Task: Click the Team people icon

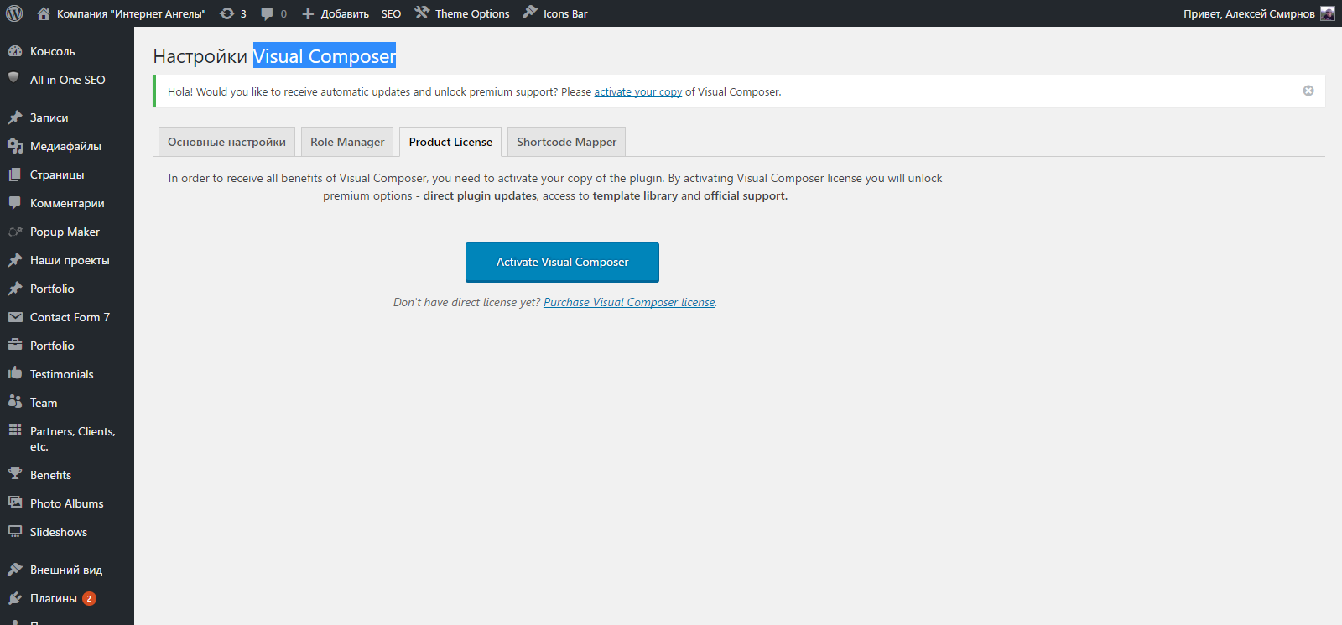Action: (x=15, y=402)
